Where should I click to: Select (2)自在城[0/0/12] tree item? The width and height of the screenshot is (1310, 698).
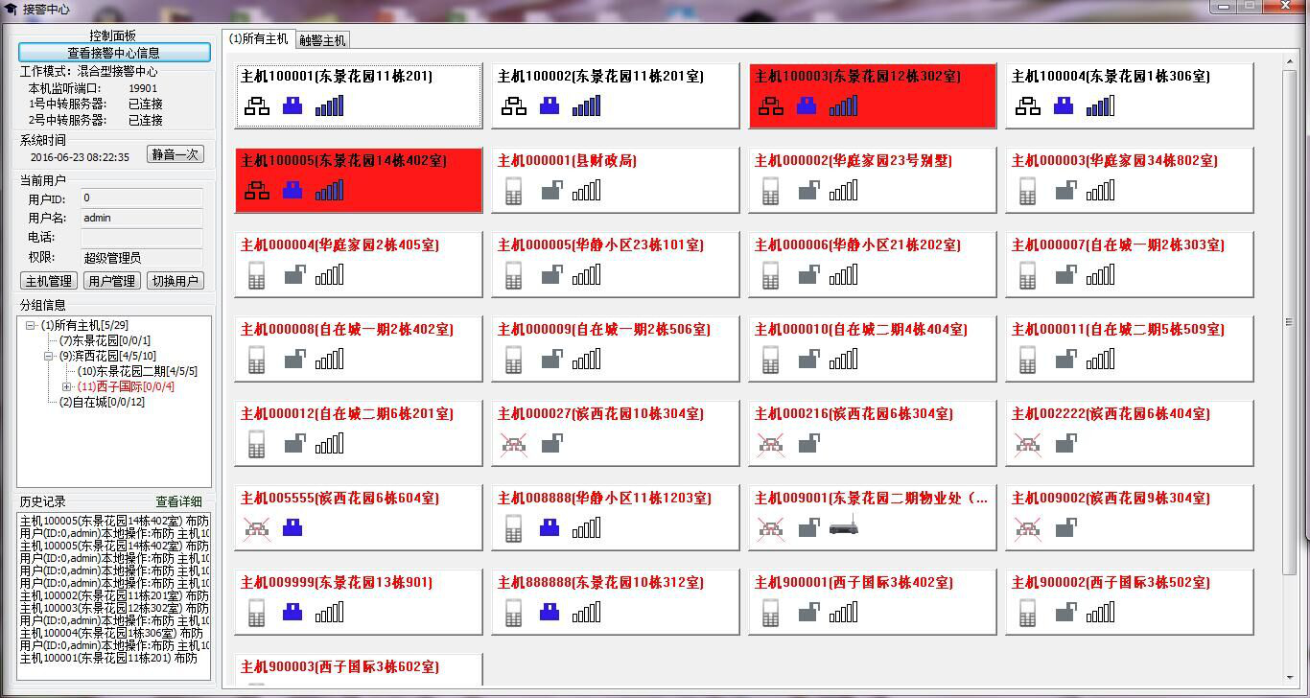pyautogui.click(x=102, y=402)
